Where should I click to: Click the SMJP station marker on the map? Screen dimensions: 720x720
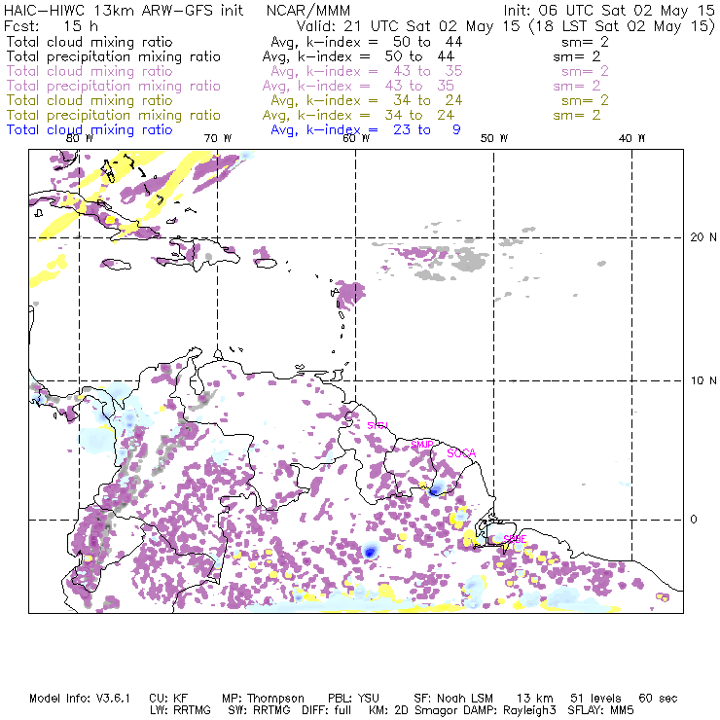421,445
